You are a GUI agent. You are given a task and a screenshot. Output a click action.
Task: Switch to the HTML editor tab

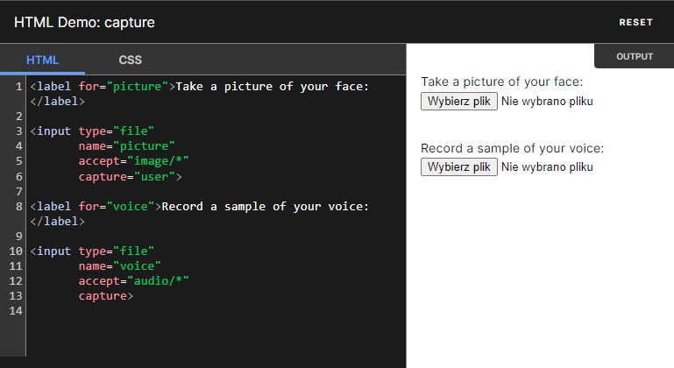coord(42,60)
